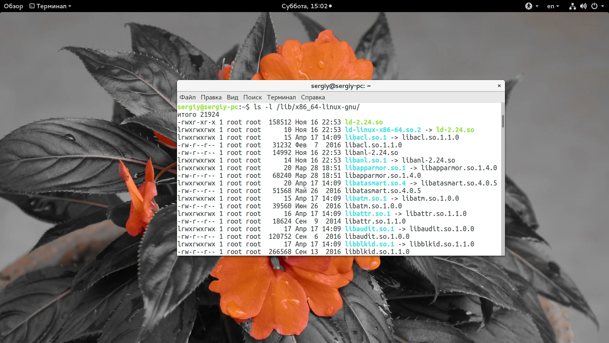Expand the Терминал application menu

(x=51, y=6)
